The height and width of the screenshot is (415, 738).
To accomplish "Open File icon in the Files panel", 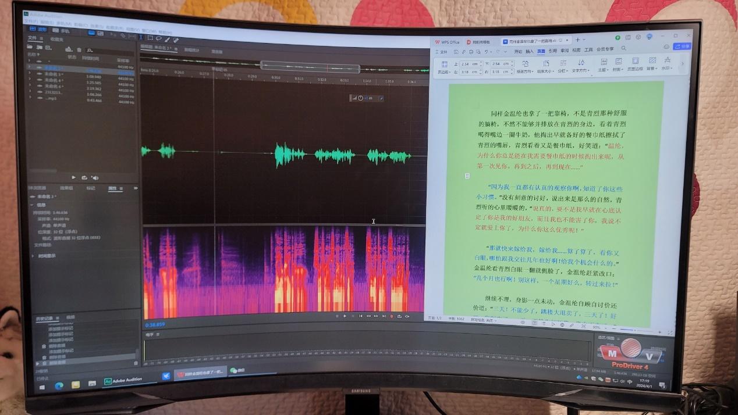I will [30, 46].
